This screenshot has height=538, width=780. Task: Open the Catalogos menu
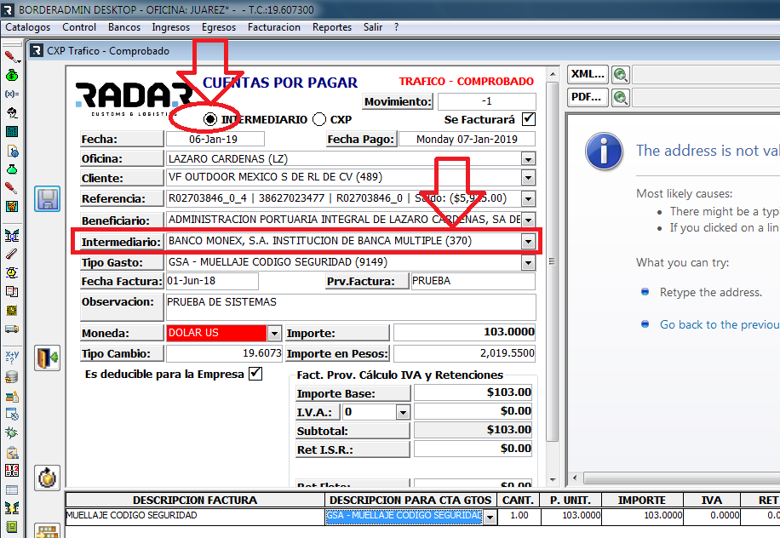[28, 27]
